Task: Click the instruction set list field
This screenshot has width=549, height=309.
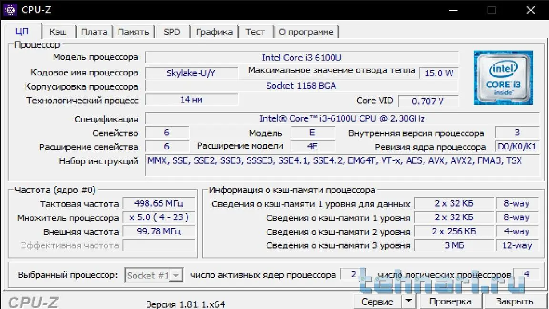Action: tap(342, 165)
